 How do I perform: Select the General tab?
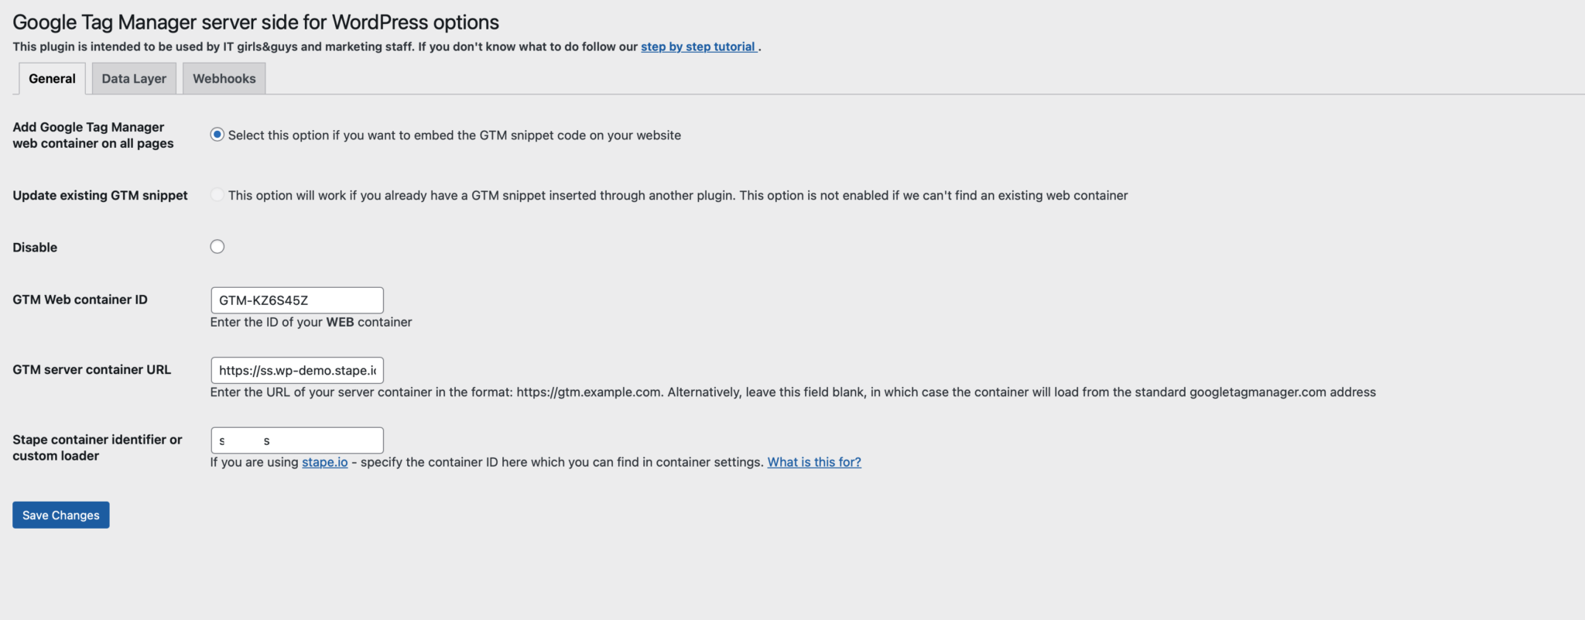coord(52,78)
